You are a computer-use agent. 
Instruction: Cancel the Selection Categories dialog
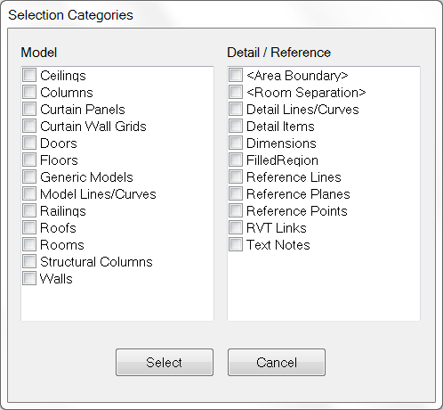pos(277,363)
